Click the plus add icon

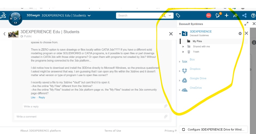point(226,15)
